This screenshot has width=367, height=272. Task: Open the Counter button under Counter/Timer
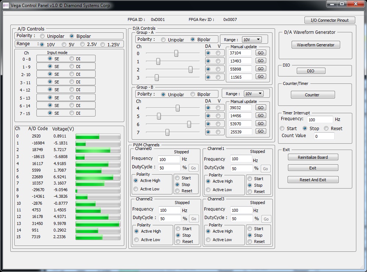point(313,95)
